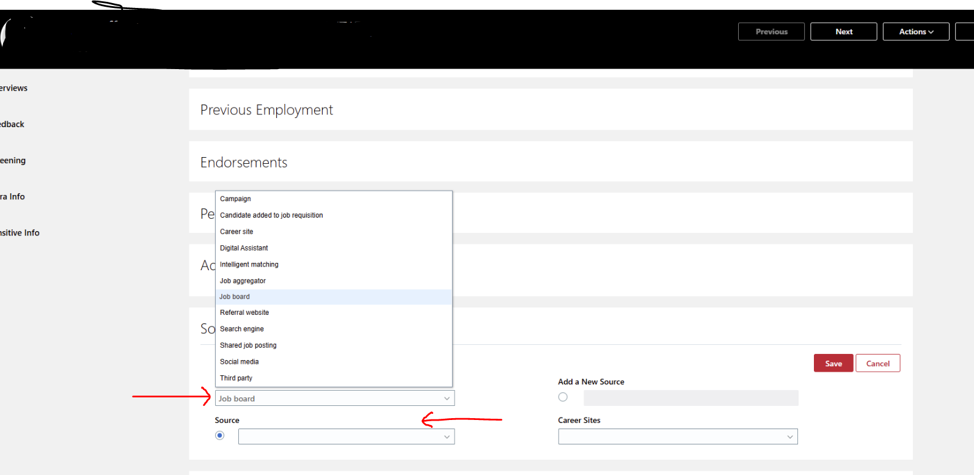Screen dimensions: 974x475
Task: Click the Add a New Source text field
Action: (x=691, y=398)
